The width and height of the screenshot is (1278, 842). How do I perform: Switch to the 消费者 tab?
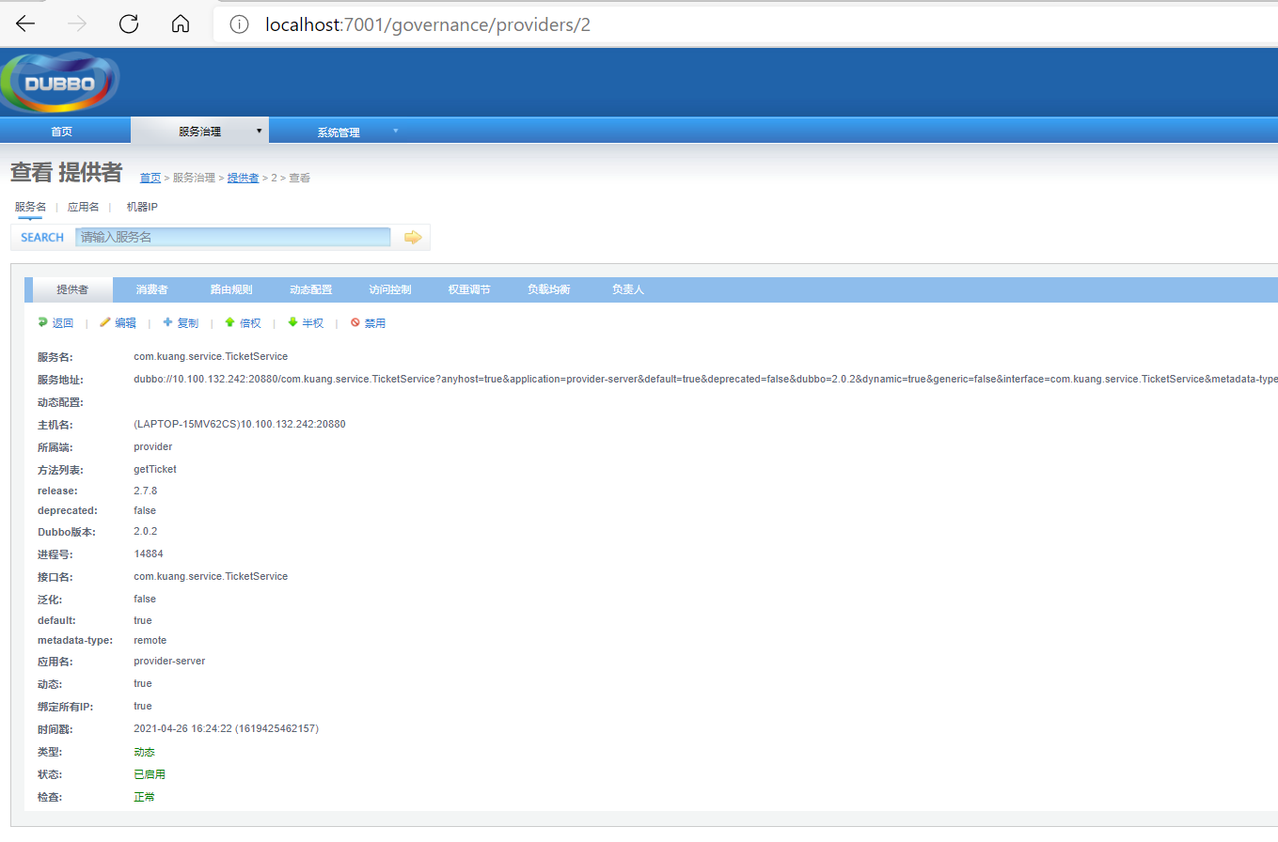(151, 289)
